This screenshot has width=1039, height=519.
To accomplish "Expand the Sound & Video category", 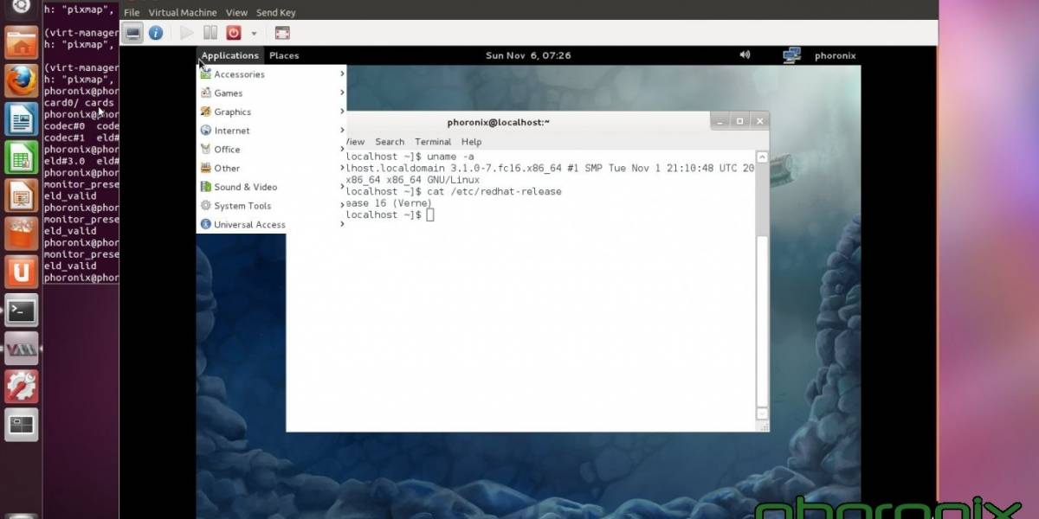I will click(272, 187).
